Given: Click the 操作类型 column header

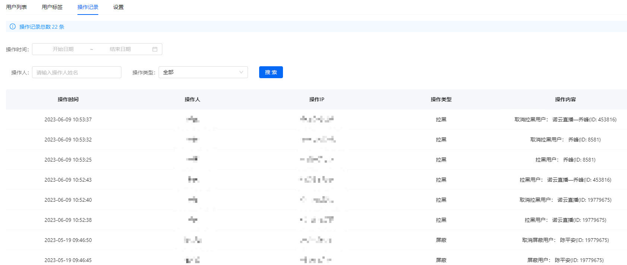Looking at the screenshot, I should point(441,99).
